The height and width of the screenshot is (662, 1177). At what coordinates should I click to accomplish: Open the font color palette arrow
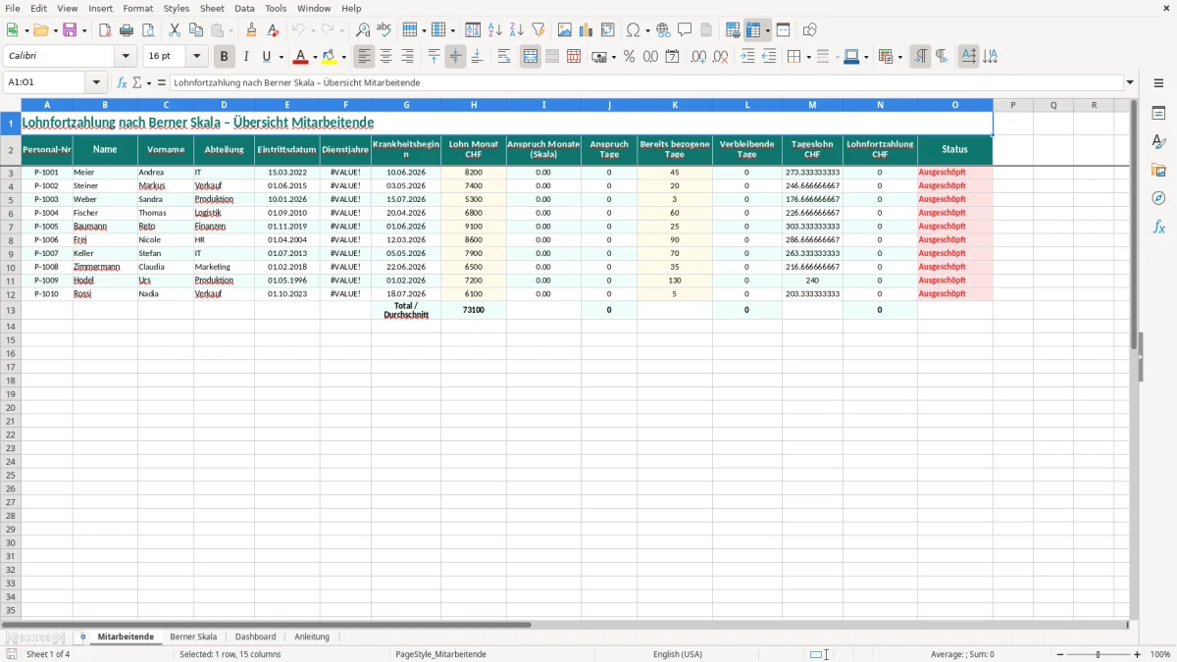point(315,58)
